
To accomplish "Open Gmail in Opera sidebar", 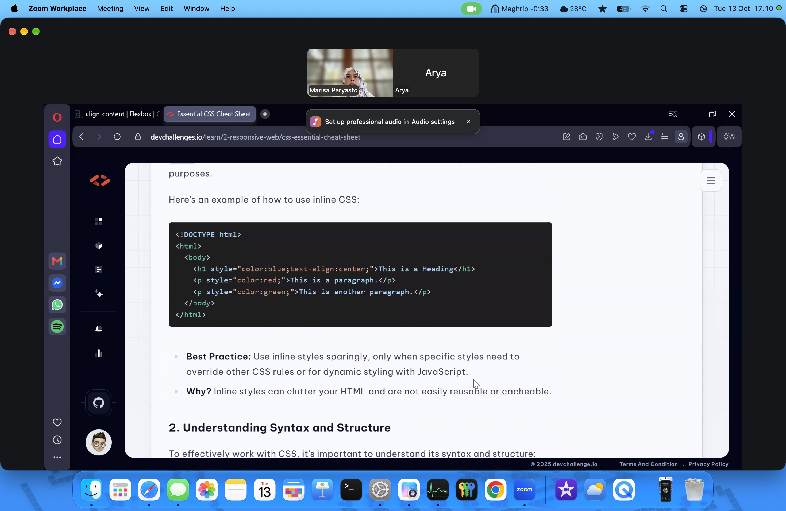I will pyautogui.click(x=57, y=261).
